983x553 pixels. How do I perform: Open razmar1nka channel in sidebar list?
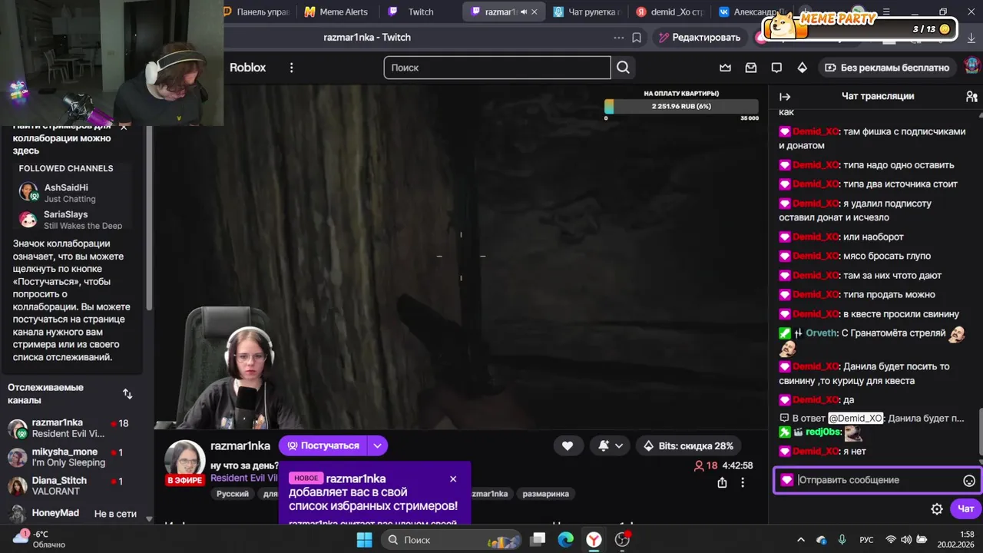(73, 428)
